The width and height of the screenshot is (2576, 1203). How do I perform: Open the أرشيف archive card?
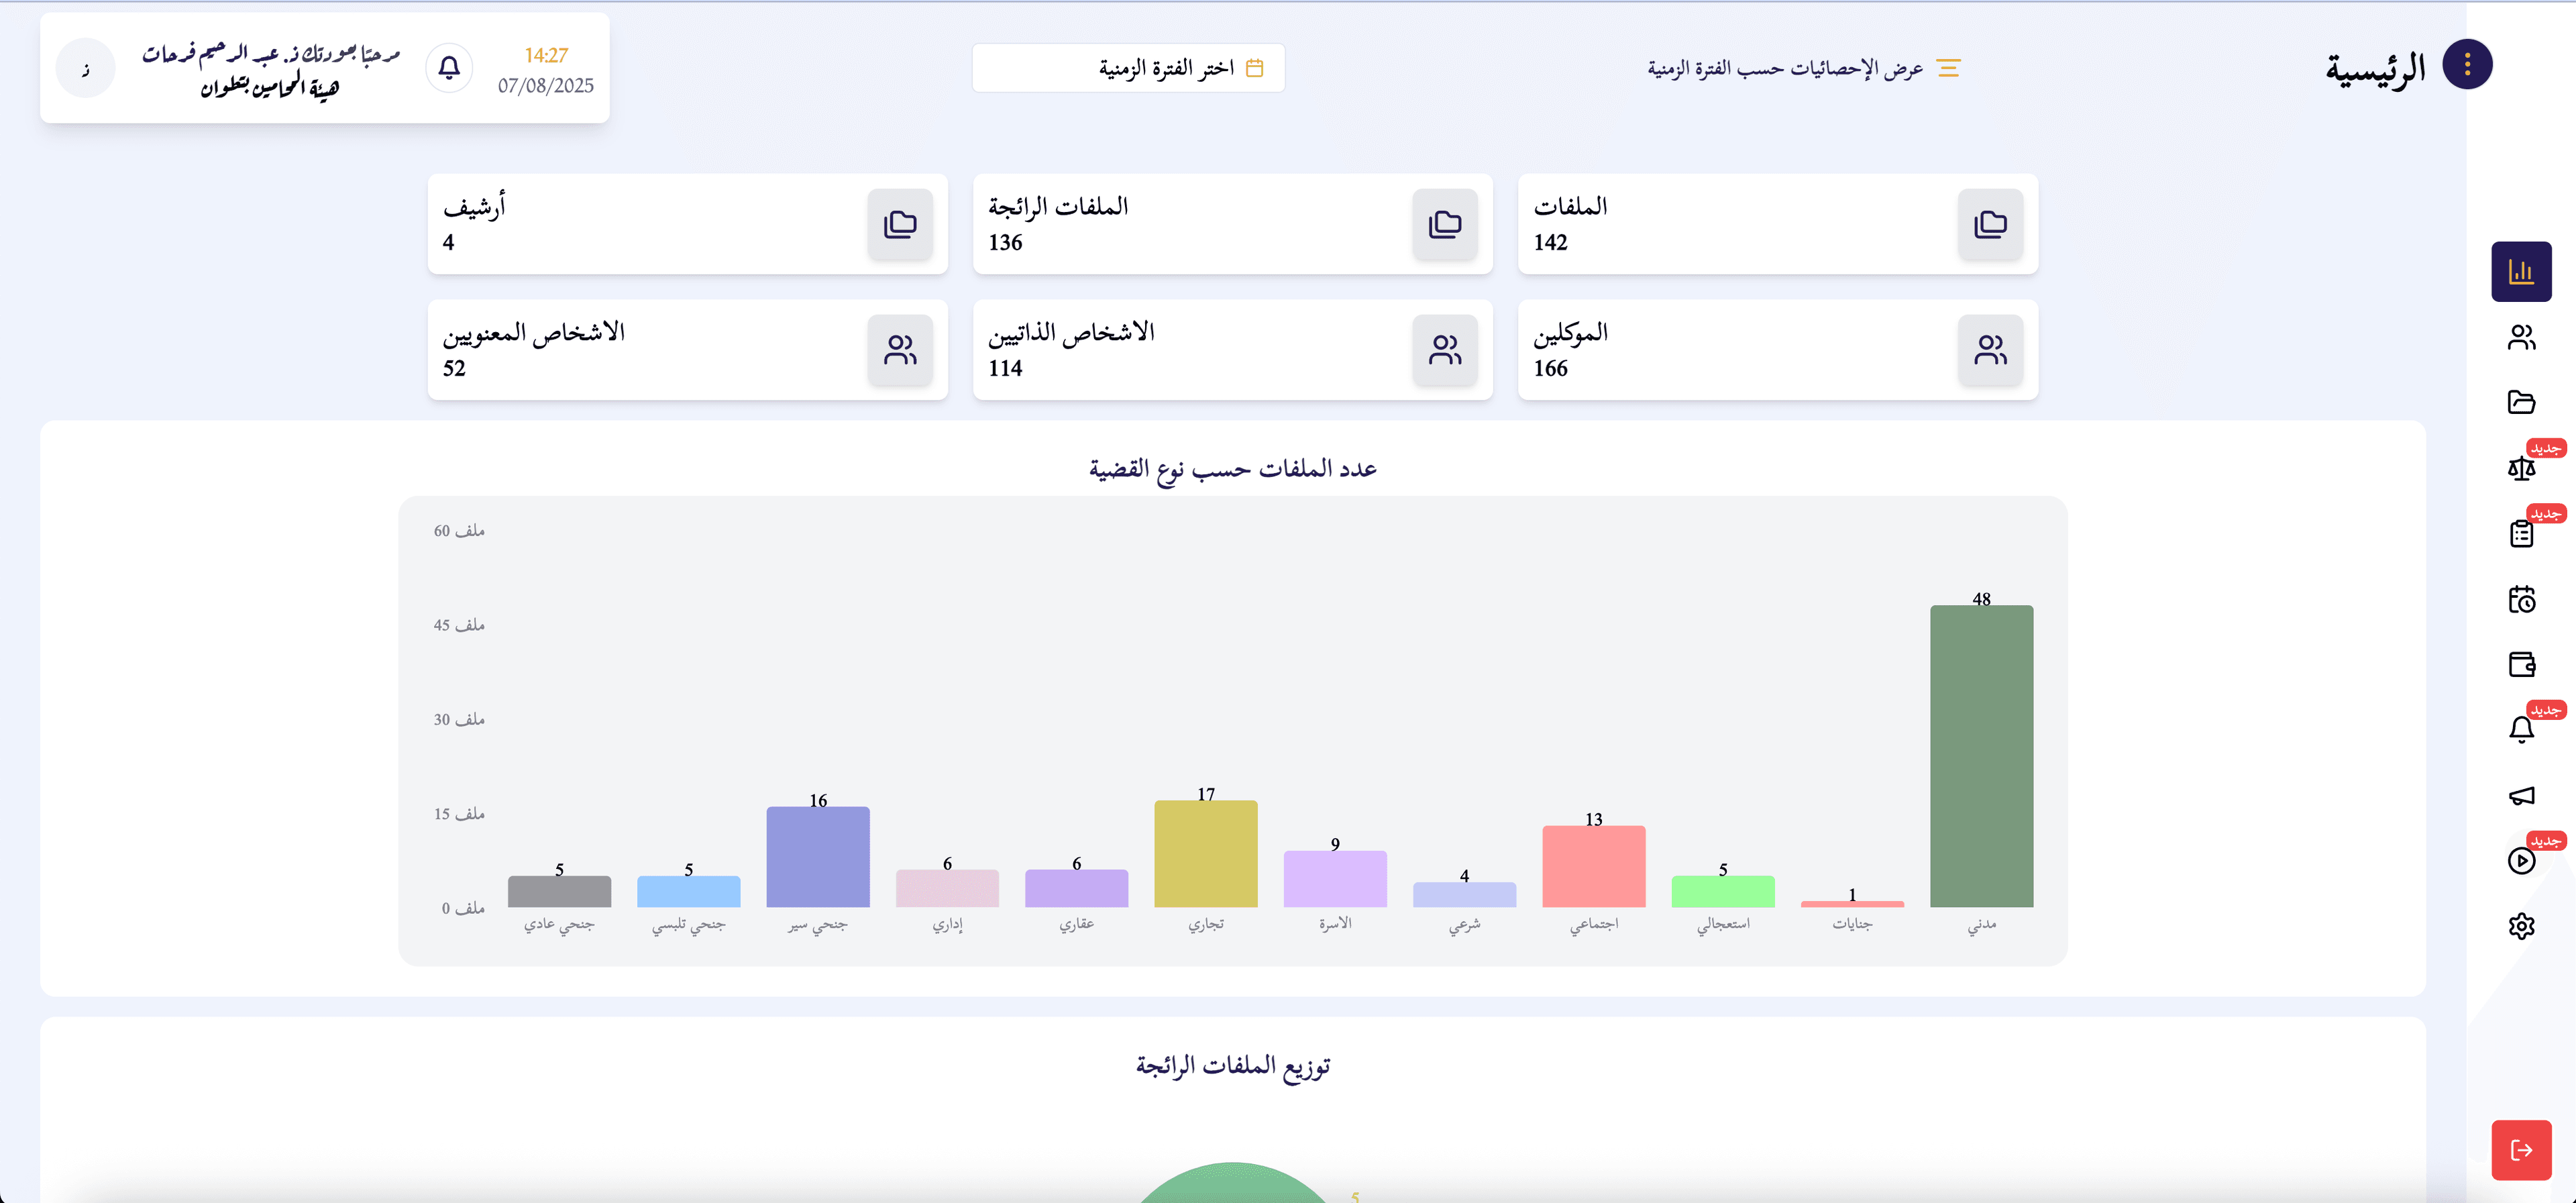(686, 224)
